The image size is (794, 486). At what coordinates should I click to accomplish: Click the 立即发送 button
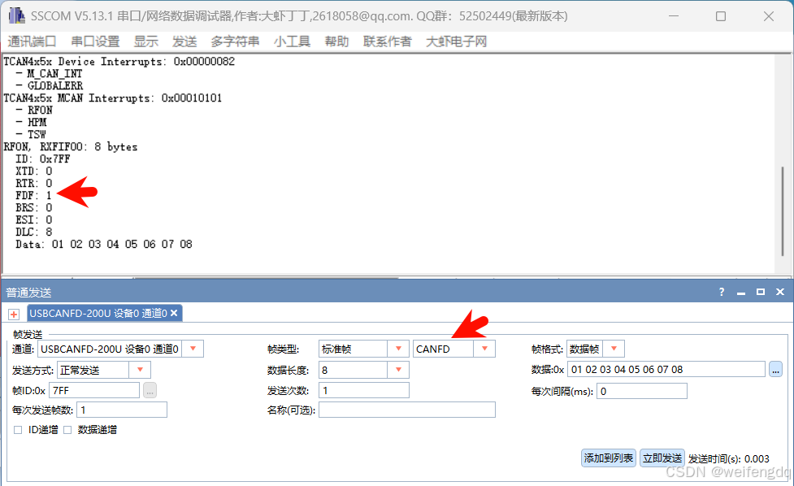(x=662, y=458)
